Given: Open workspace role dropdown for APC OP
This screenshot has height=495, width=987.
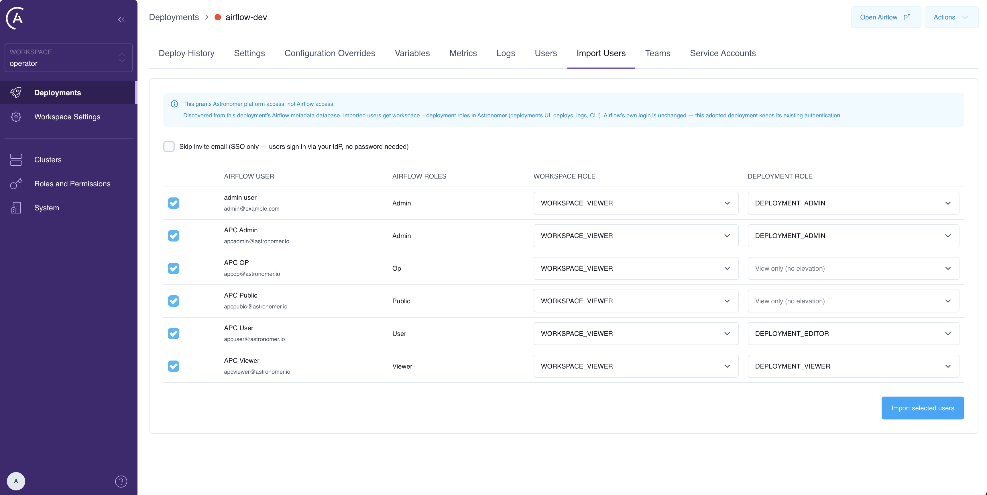Looking at the screenshot, I should 636,268.
